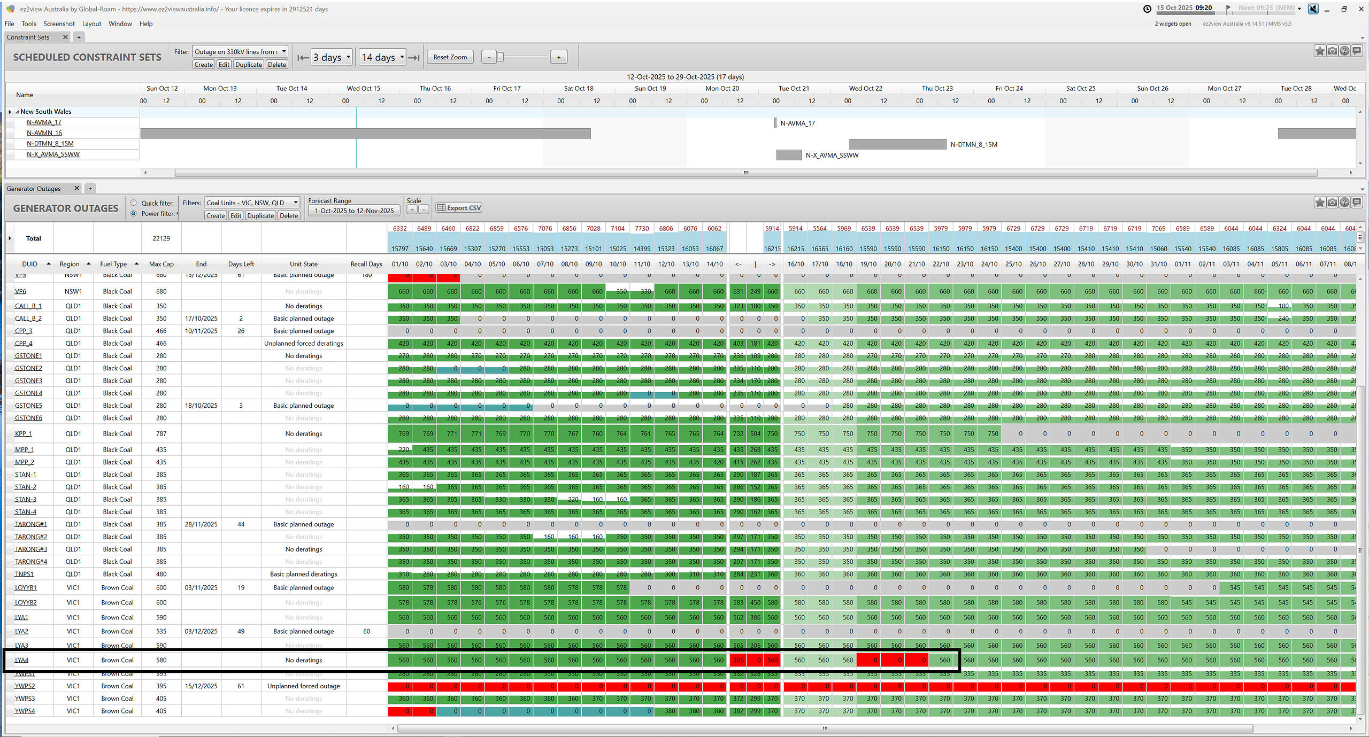
Task: Collapse the New South Wales tree group
Action: coord(17,112)
